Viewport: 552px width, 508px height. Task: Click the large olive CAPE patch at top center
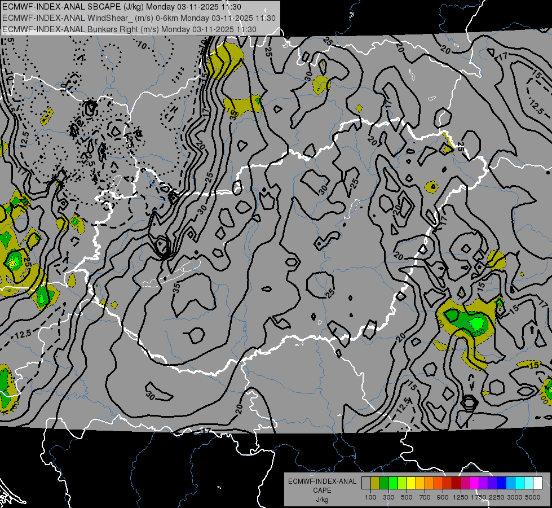224,60
